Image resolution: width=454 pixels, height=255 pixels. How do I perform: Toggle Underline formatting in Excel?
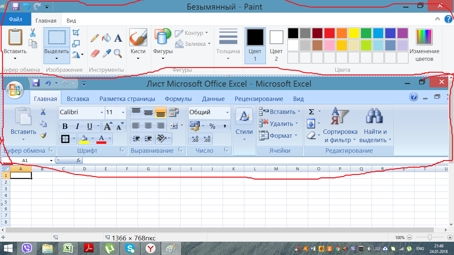[x=89, y=126]
